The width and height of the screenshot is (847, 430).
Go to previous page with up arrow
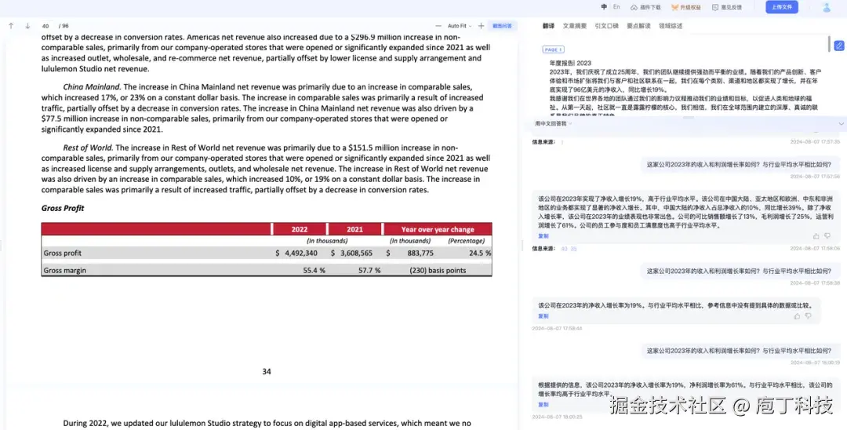11,26
